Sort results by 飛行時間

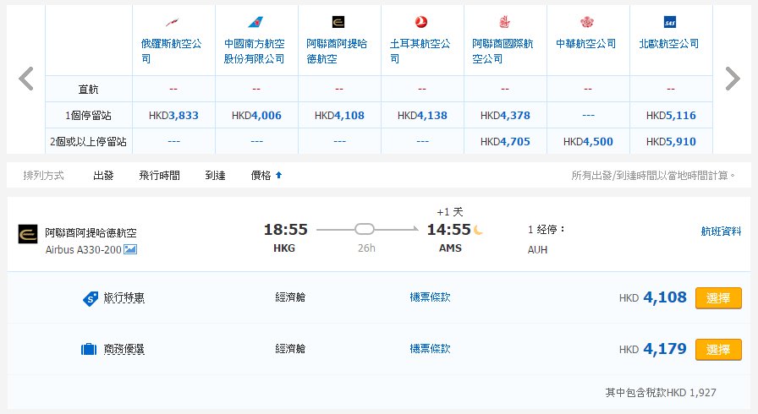point(160,176)
